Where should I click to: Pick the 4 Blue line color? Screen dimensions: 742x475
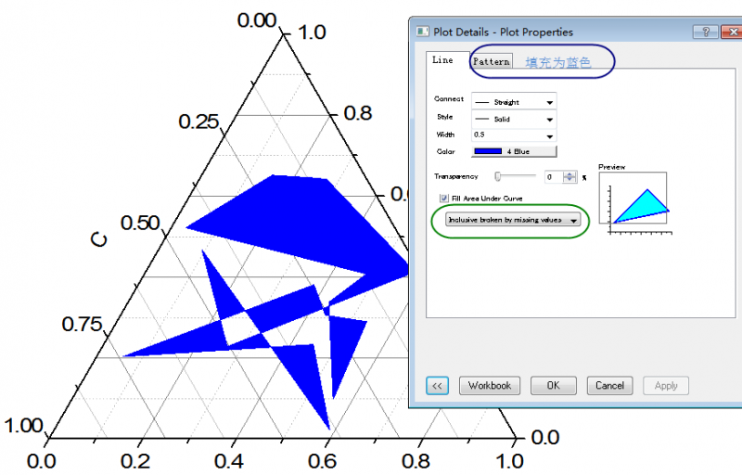tap(514, 151)
